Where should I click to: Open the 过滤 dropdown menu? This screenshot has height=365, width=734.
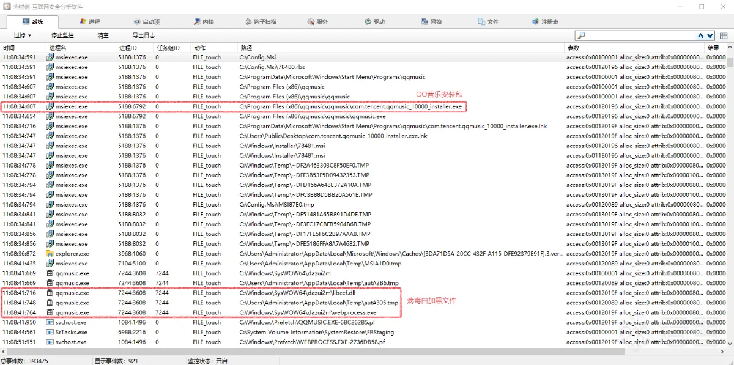click(23, 35)
